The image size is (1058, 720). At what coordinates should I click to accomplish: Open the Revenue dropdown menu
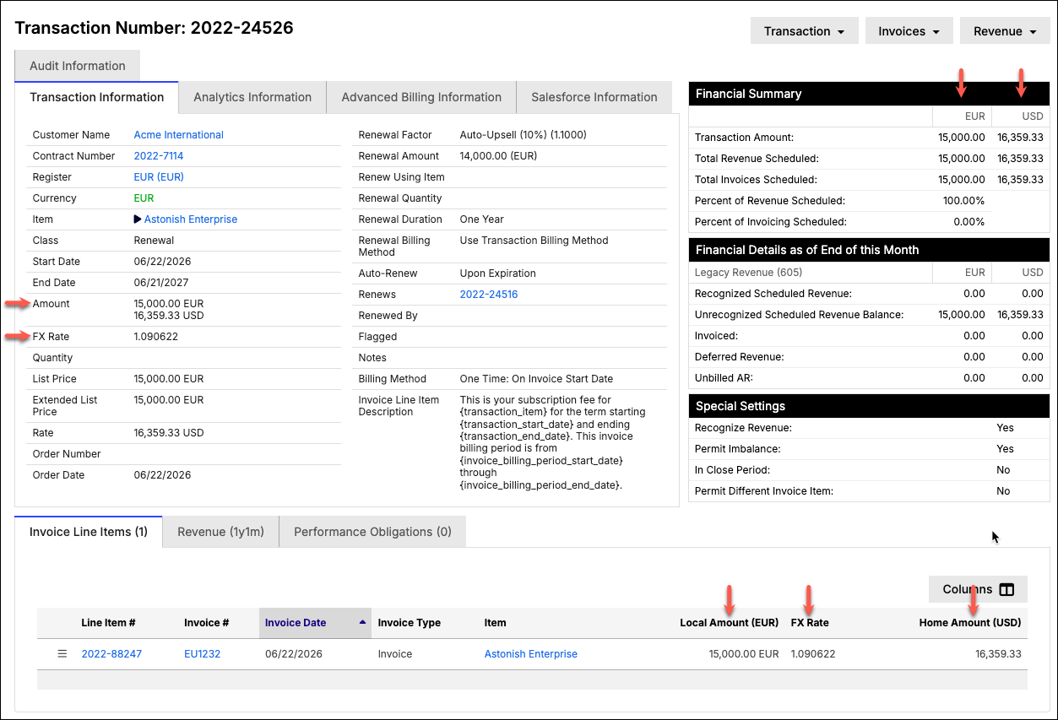coord(1005,31)
